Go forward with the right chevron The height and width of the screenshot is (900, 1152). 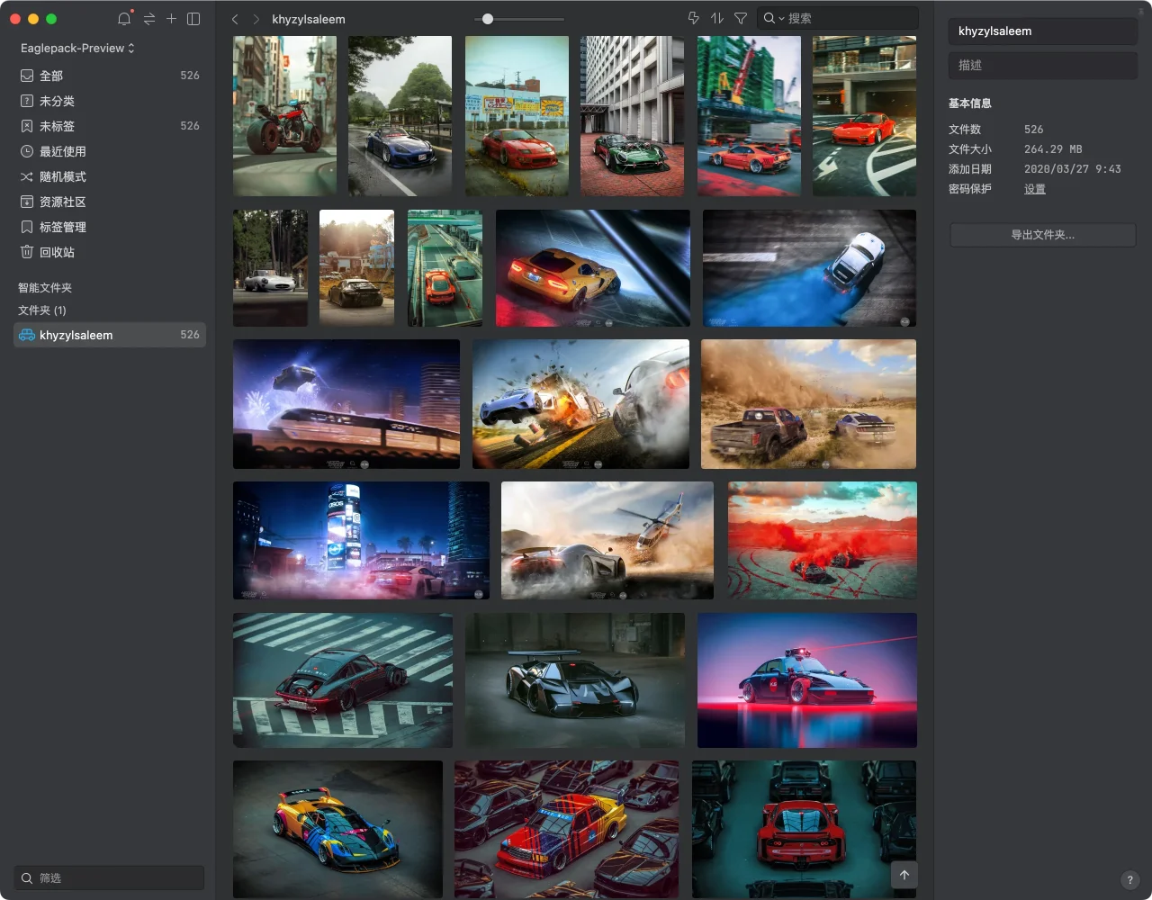pos(256,19)
